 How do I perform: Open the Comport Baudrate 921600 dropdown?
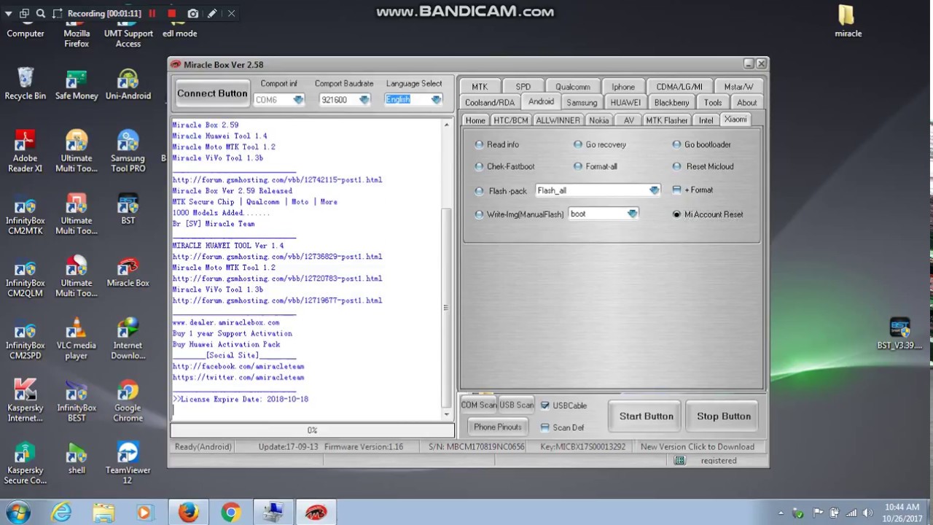click(x=364, y=100)
